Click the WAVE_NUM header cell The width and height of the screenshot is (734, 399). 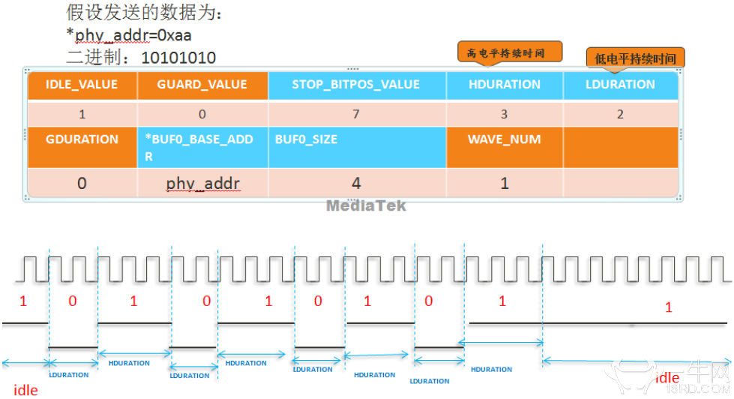505,147
